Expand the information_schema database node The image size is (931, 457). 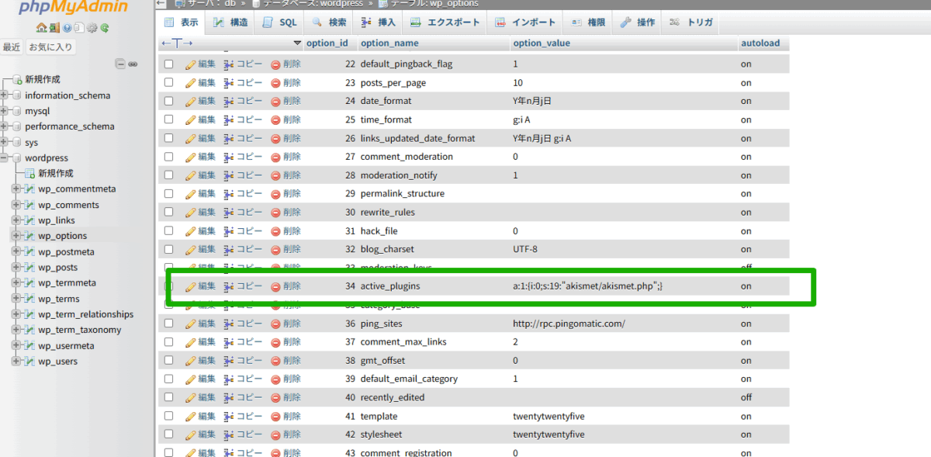4,95
